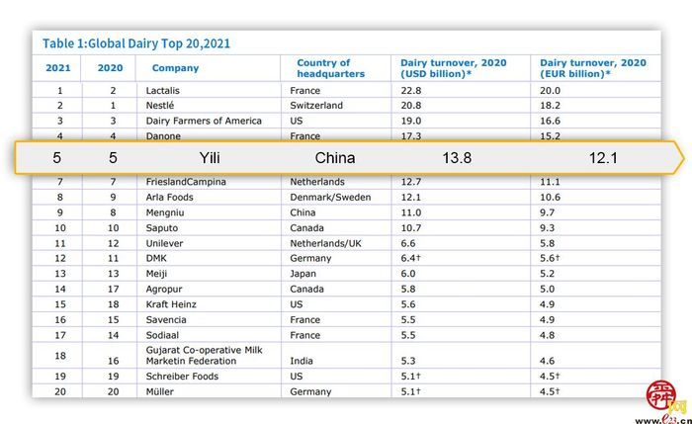Screen dimensions: 692x424
Task: Click the "Danone" company cell
Action: coord(163,135)
